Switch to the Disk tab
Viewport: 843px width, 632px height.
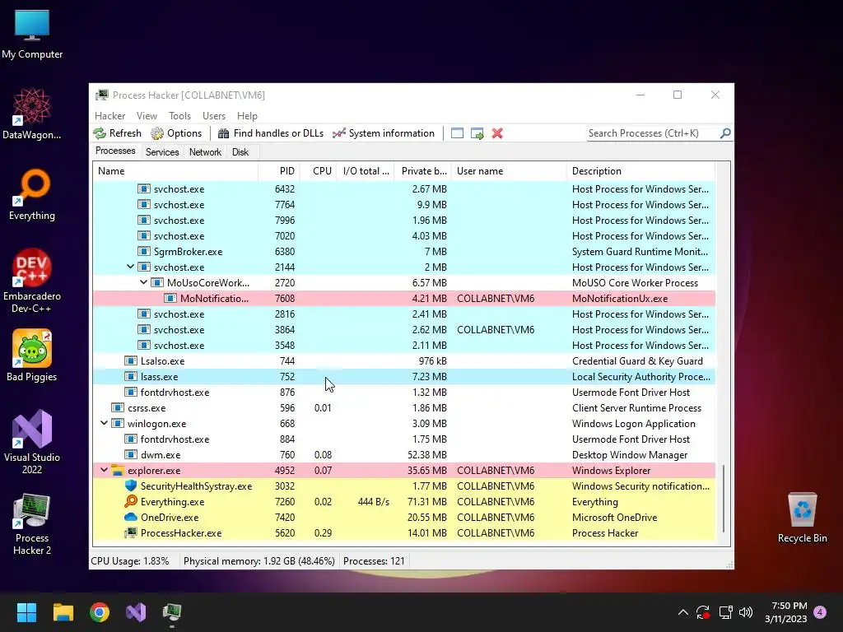point(240,152)
